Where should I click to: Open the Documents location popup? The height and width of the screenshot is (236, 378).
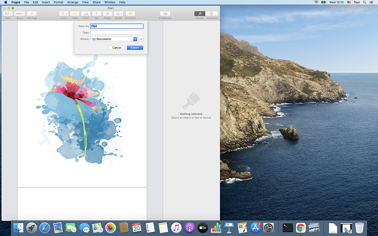coord(115,39)
